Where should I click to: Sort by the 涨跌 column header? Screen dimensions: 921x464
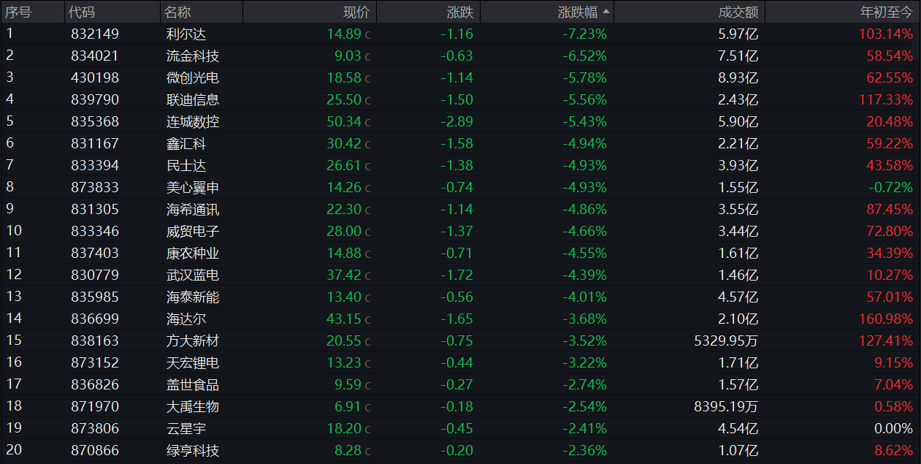459,12
